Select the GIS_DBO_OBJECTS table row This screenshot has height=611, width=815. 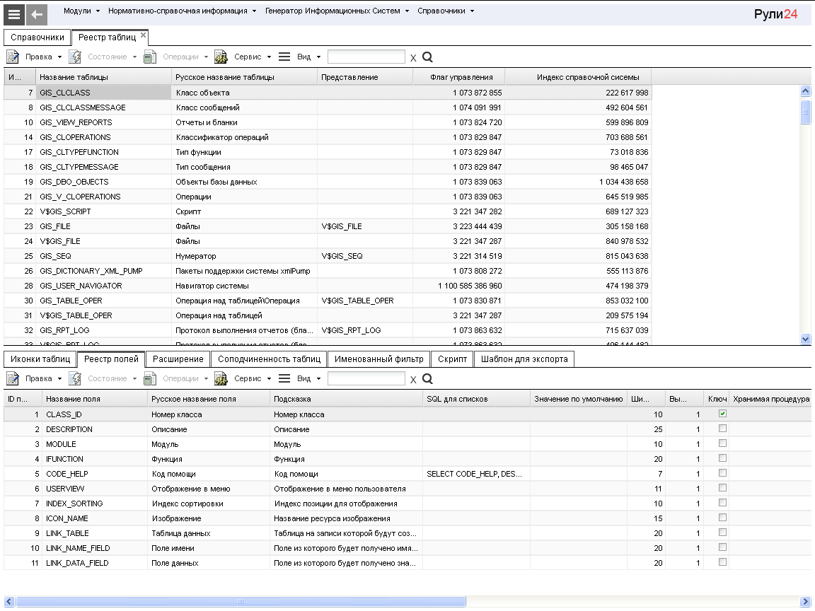point(328,182)
